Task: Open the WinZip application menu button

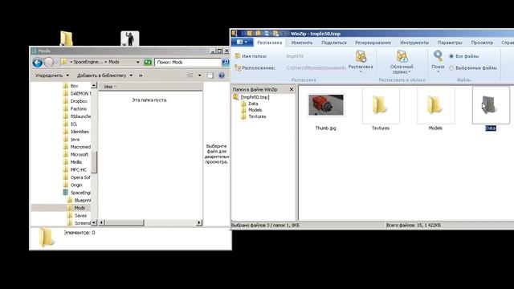Action: (242, 43)
